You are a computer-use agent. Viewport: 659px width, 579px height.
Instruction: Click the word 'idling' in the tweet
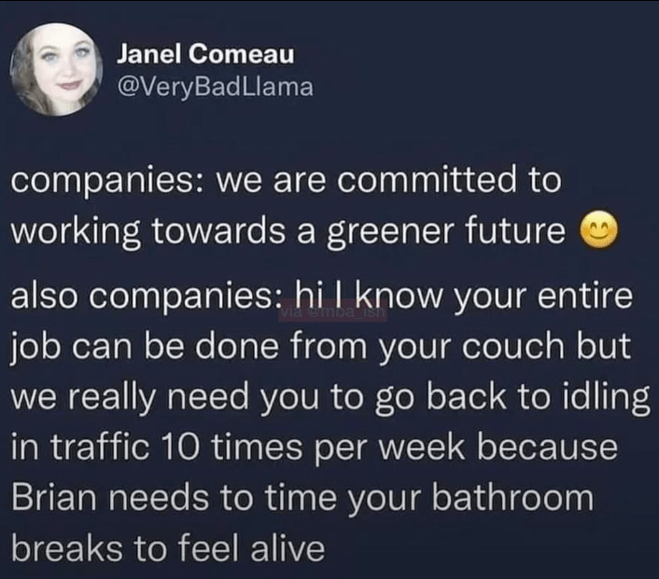[606, 397]
